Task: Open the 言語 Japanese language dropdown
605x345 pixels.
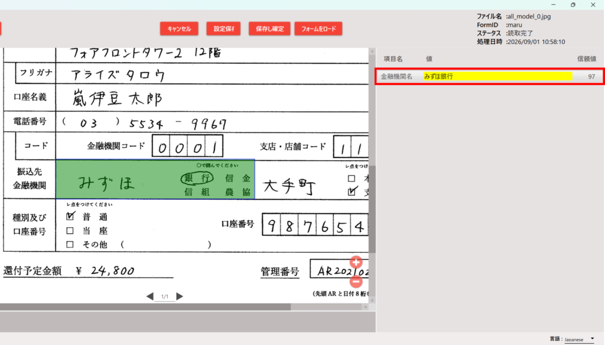Action: click(580, 339)
